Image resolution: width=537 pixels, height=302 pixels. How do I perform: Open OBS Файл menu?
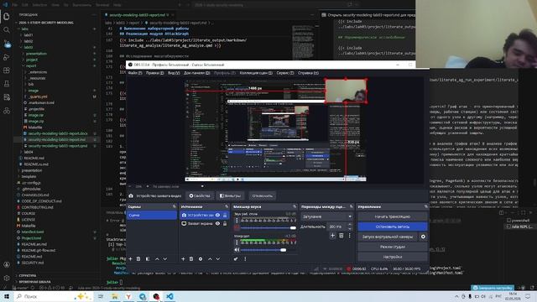(x=135, y=73)
